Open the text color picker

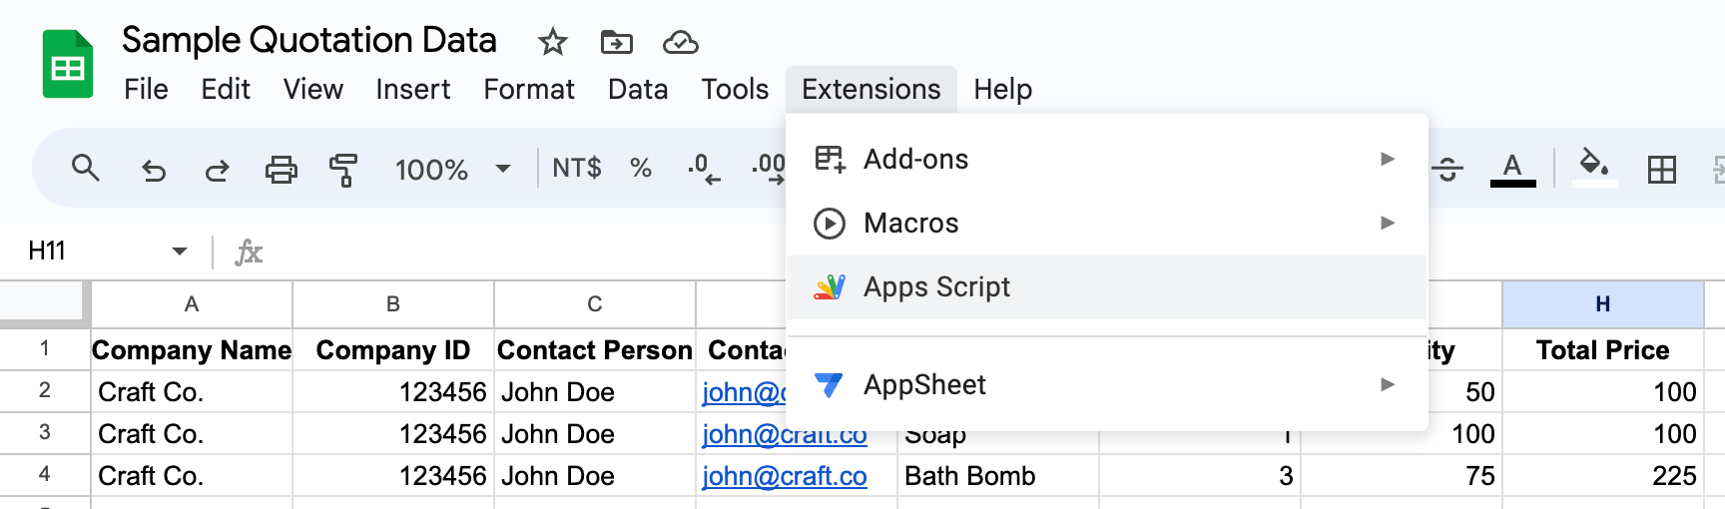point(1512,169)
